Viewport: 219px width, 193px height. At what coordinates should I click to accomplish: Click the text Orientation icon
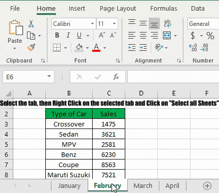tap(159, 48)
